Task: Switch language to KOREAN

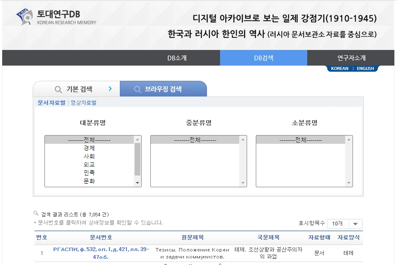Action: (339, 69)
